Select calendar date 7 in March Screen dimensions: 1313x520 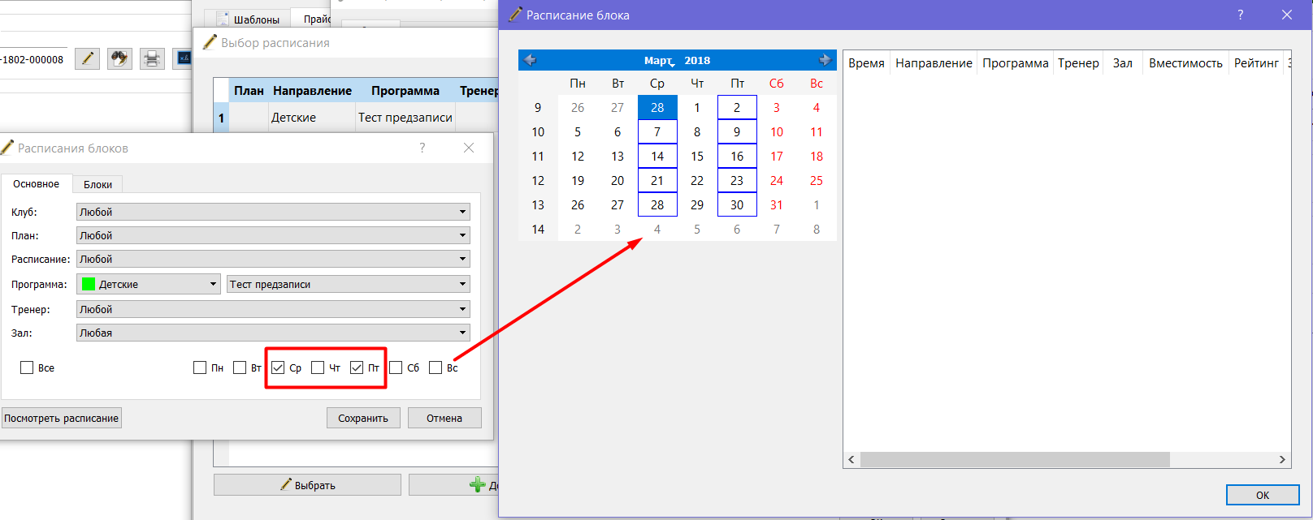pos(657,131)
